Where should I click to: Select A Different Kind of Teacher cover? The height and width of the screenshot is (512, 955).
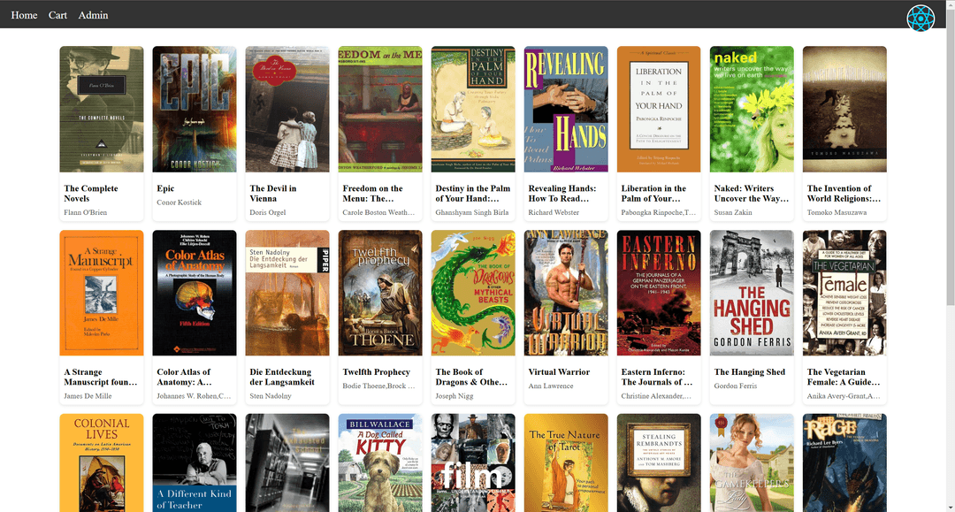point(195,462)
